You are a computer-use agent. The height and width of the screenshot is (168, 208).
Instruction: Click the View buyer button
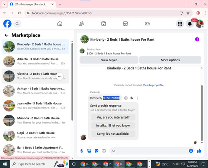[109, 60]
